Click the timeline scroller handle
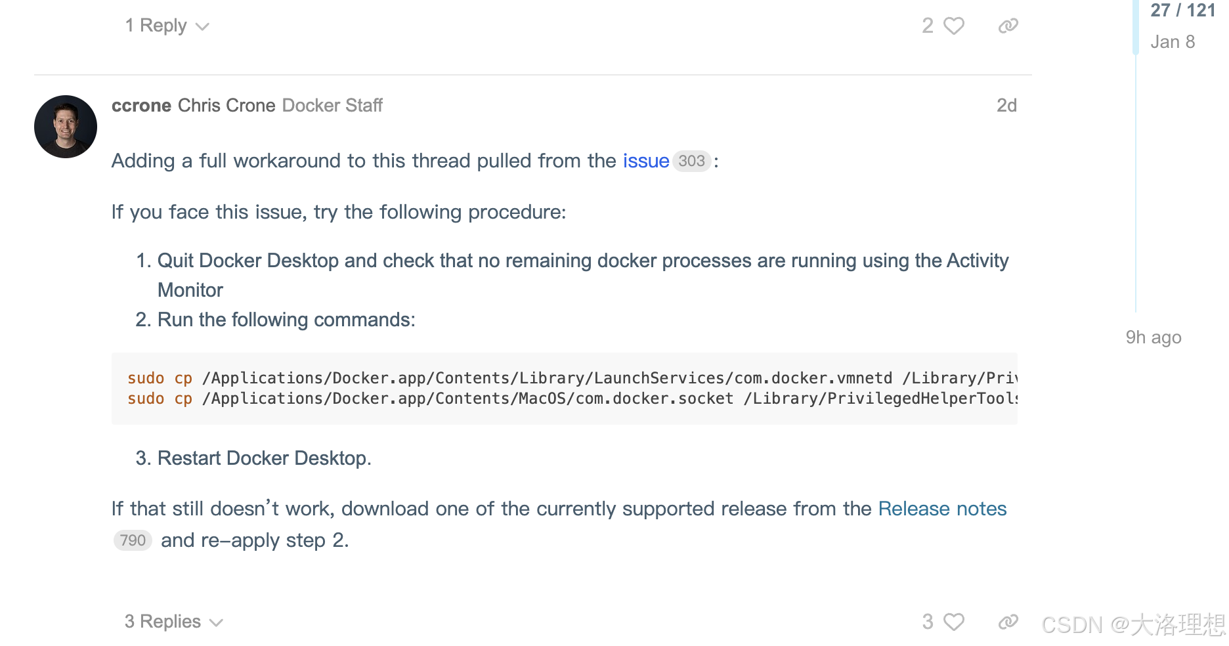 (1136, 26)
